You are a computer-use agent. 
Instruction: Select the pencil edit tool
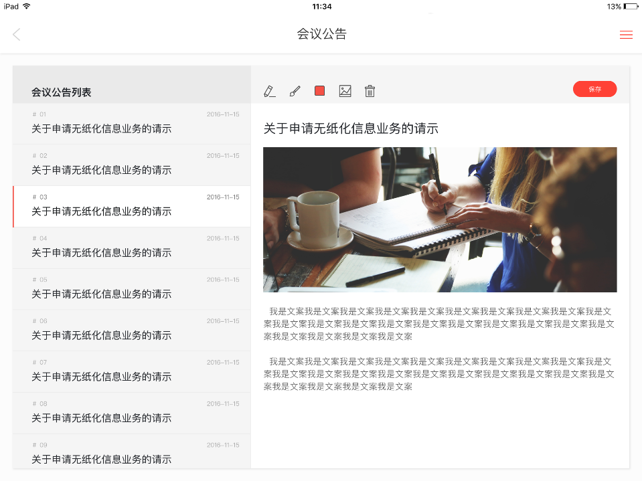(x=270, y=91)
